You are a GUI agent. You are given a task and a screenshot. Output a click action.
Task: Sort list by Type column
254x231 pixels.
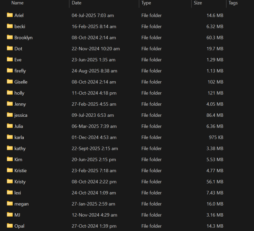pos(146,3)
